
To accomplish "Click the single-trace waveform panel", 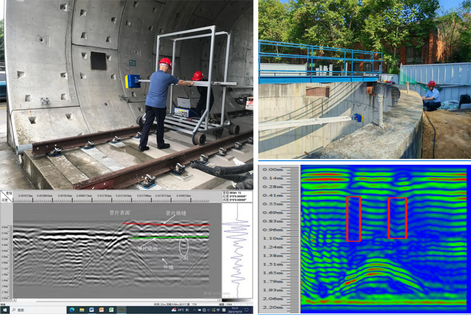I will point(237,251).
